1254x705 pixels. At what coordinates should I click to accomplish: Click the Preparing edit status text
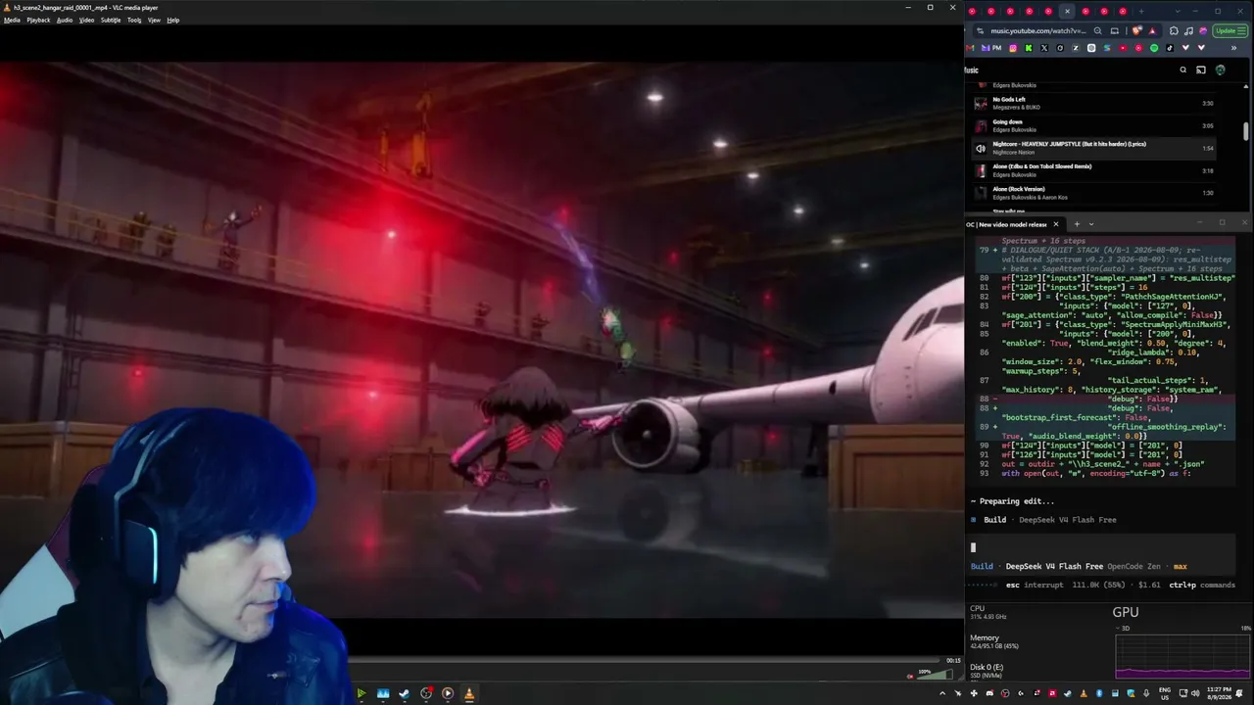click(x=1017, y=501)
